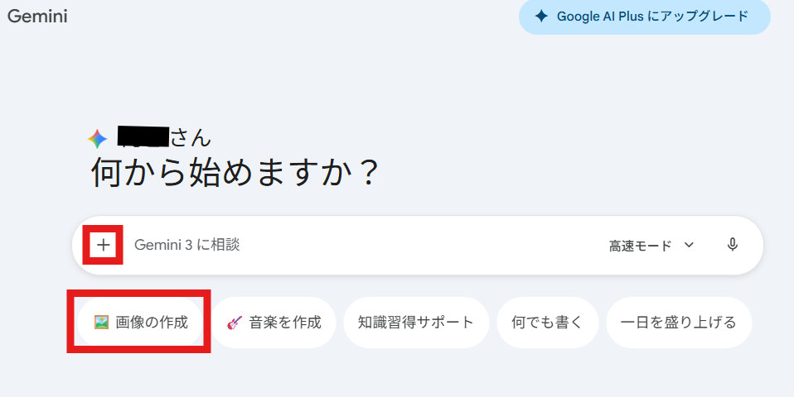
Task: Click the さん text in the greeting
Action: click(x=191, y=138)
